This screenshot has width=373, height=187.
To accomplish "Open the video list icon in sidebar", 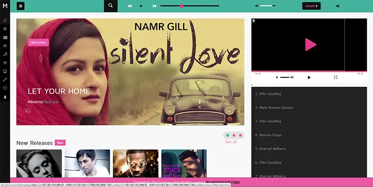I will pos(5,63).
